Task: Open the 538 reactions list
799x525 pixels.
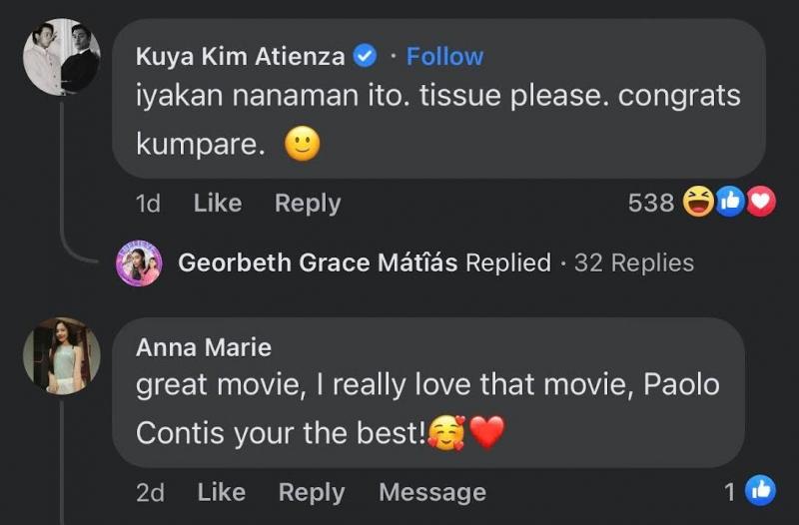Action: pos(650,203)
